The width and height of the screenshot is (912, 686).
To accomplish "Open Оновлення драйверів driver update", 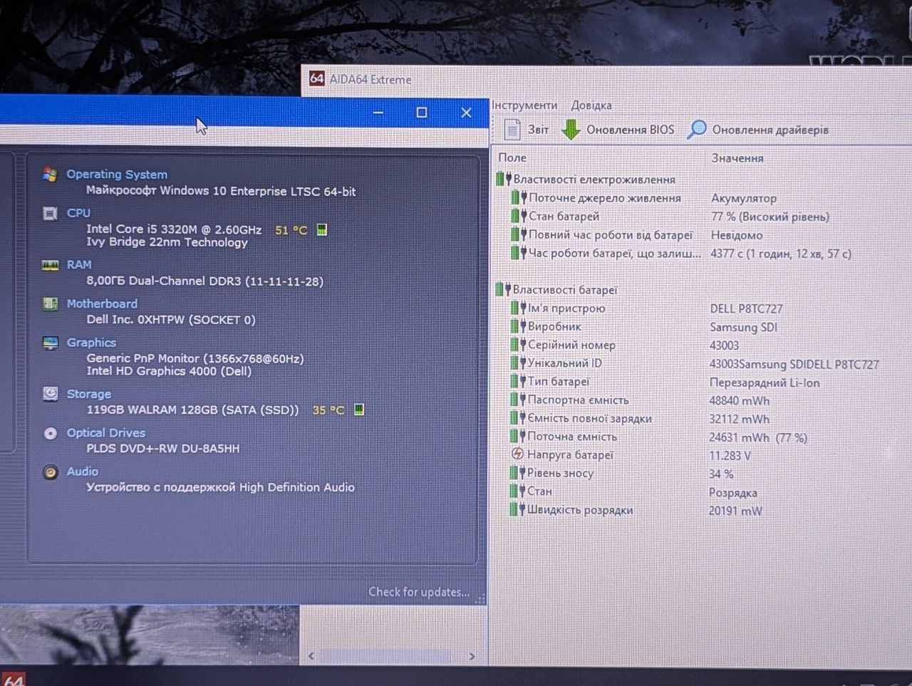I will pos(758,130).
